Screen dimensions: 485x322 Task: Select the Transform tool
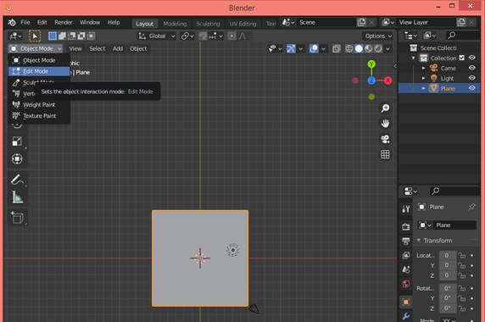[17, 158]
